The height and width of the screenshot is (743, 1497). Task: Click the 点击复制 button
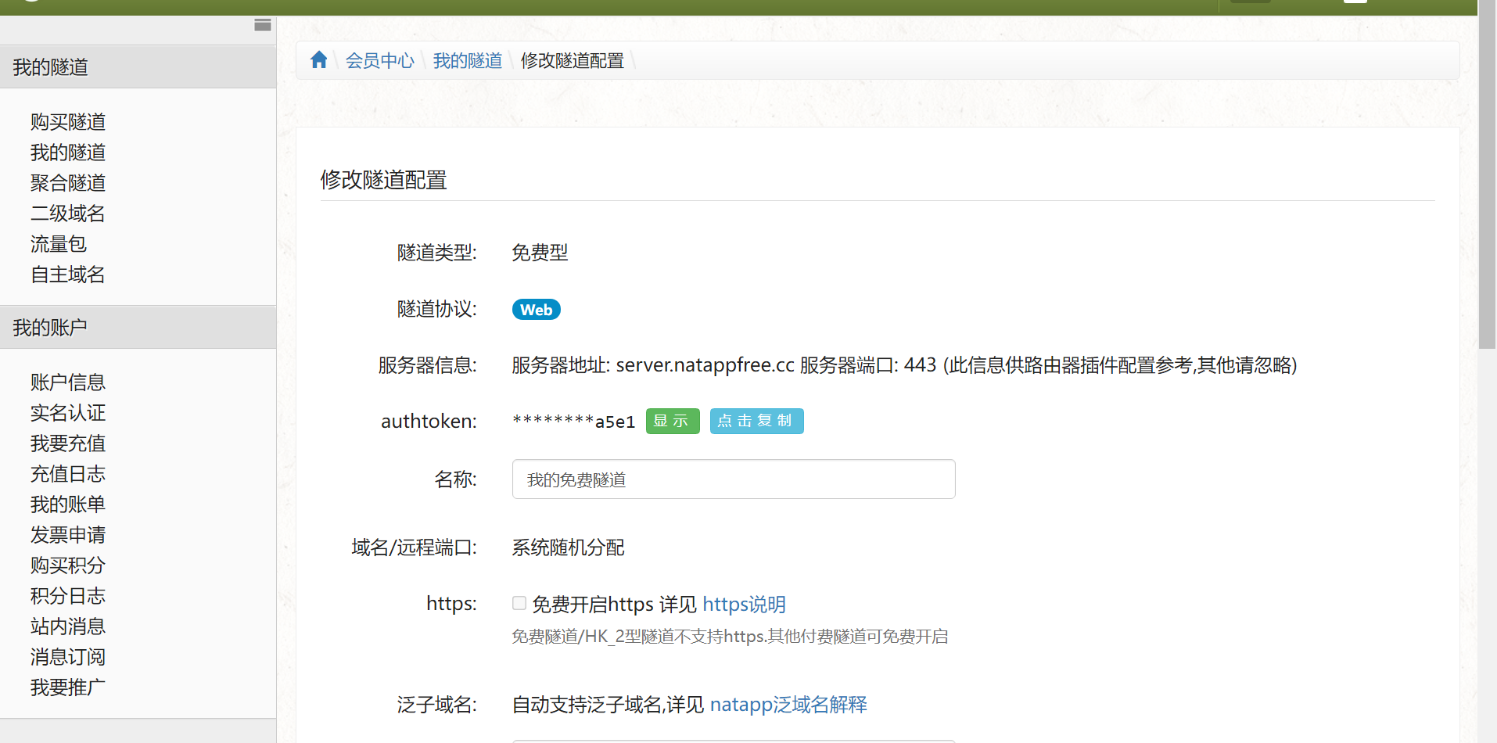(x=756, y=421)
